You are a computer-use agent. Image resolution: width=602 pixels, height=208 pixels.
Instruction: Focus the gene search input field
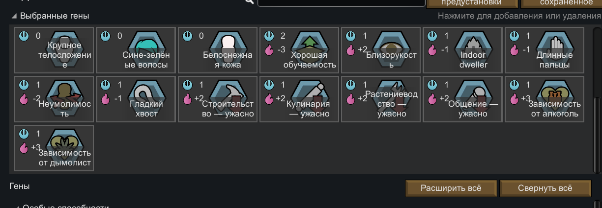342,2
